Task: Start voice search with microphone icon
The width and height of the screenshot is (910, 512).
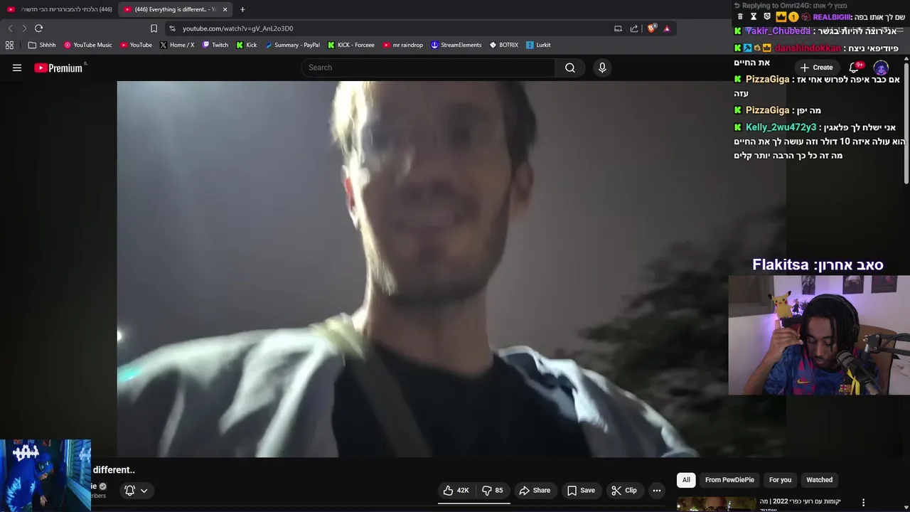Action: coord(602,68)
